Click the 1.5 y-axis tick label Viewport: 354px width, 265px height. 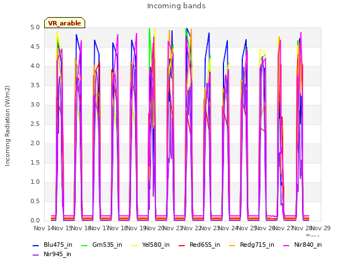[x=35, y=163]
